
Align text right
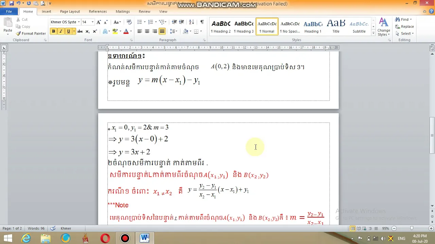click(155, 31)
